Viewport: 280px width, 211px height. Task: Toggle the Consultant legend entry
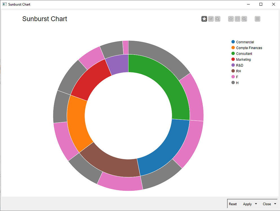[x=244, y=53]
